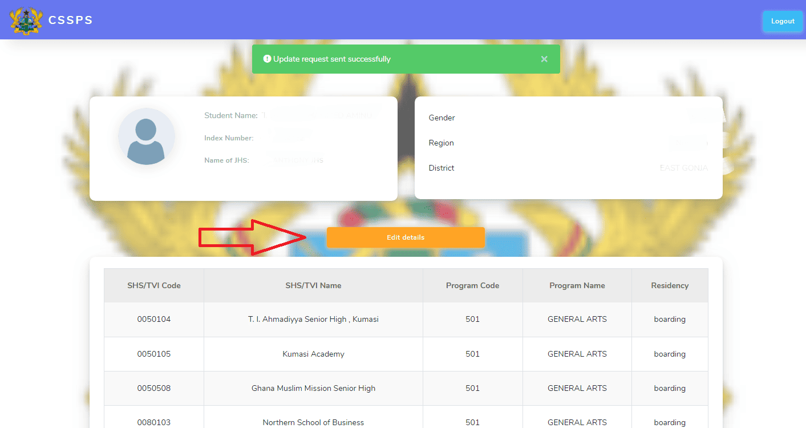
Task: Select the Kumasi Academy school name
Action: coord(313,354)
